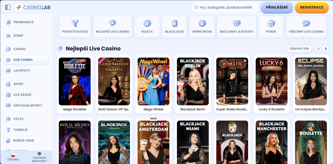Open the Mega Wheel game thumbnail
This screenshot has width=333, height=164.
click(153, 82)
